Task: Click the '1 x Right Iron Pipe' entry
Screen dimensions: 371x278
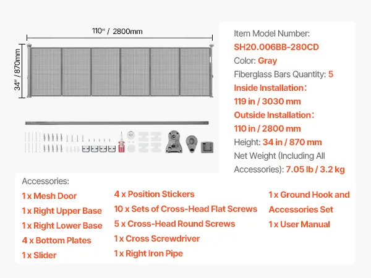Action: (148, 253)
